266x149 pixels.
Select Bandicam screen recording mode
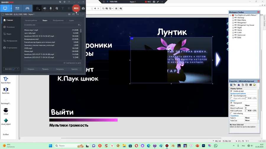[x=5, y=8]
